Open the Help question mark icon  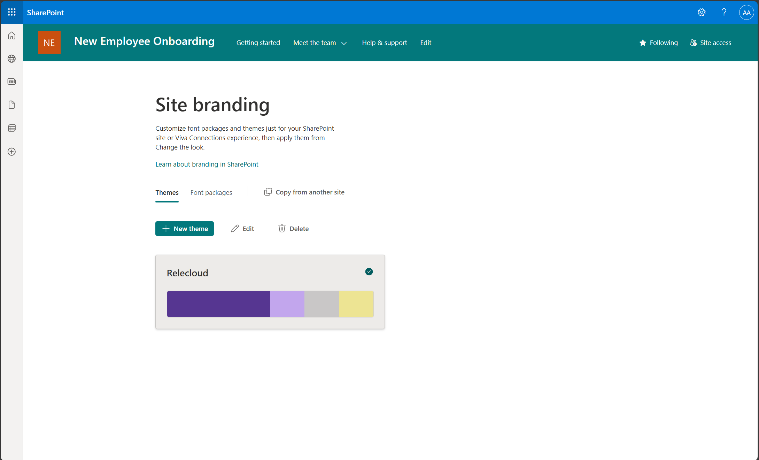coord(724,12)
